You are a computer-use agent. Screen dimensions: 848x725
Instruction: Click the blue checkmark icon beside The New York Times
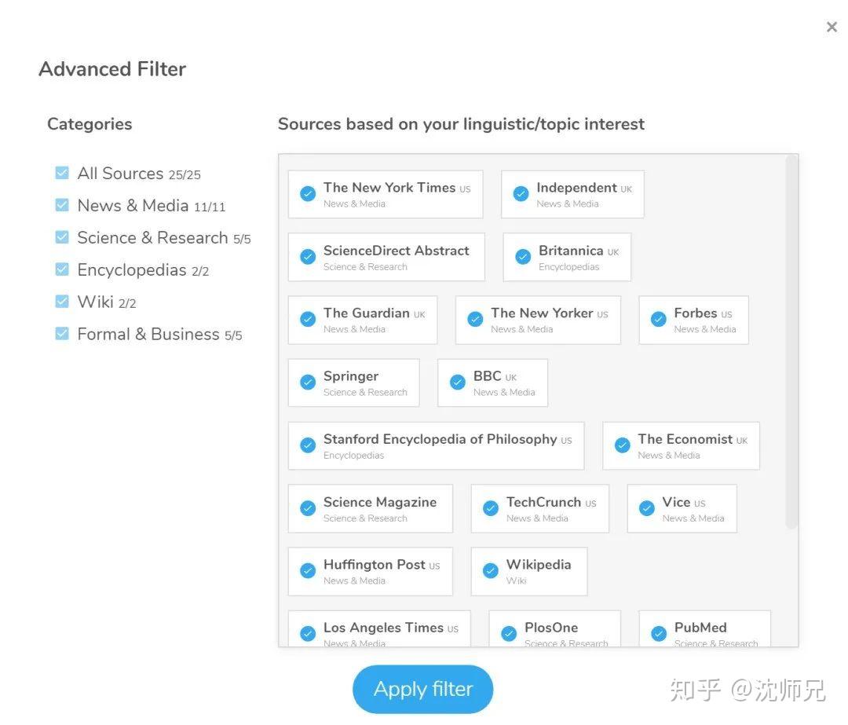click(308, 194)
